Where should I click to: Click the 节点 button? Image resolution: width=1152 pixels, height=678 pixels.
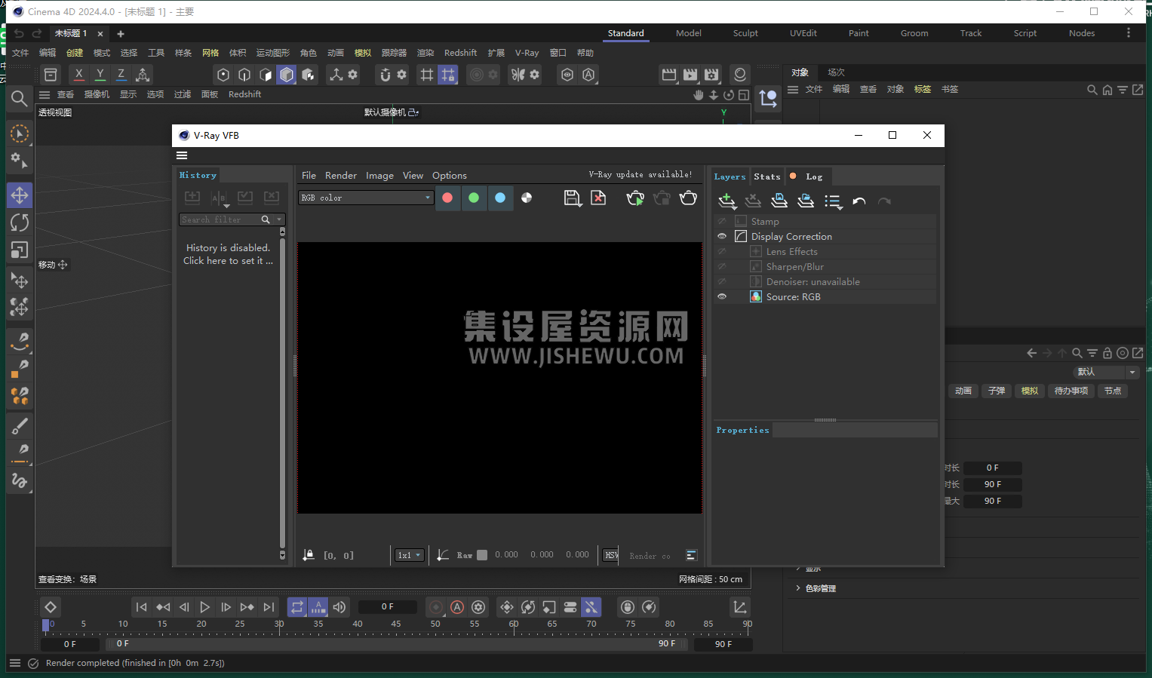point(1113,391)
